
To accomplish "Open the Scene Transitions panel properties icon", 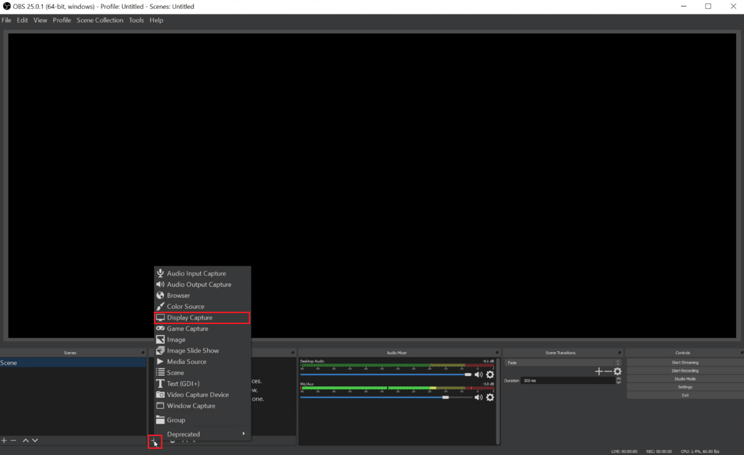I will [619, 352].
